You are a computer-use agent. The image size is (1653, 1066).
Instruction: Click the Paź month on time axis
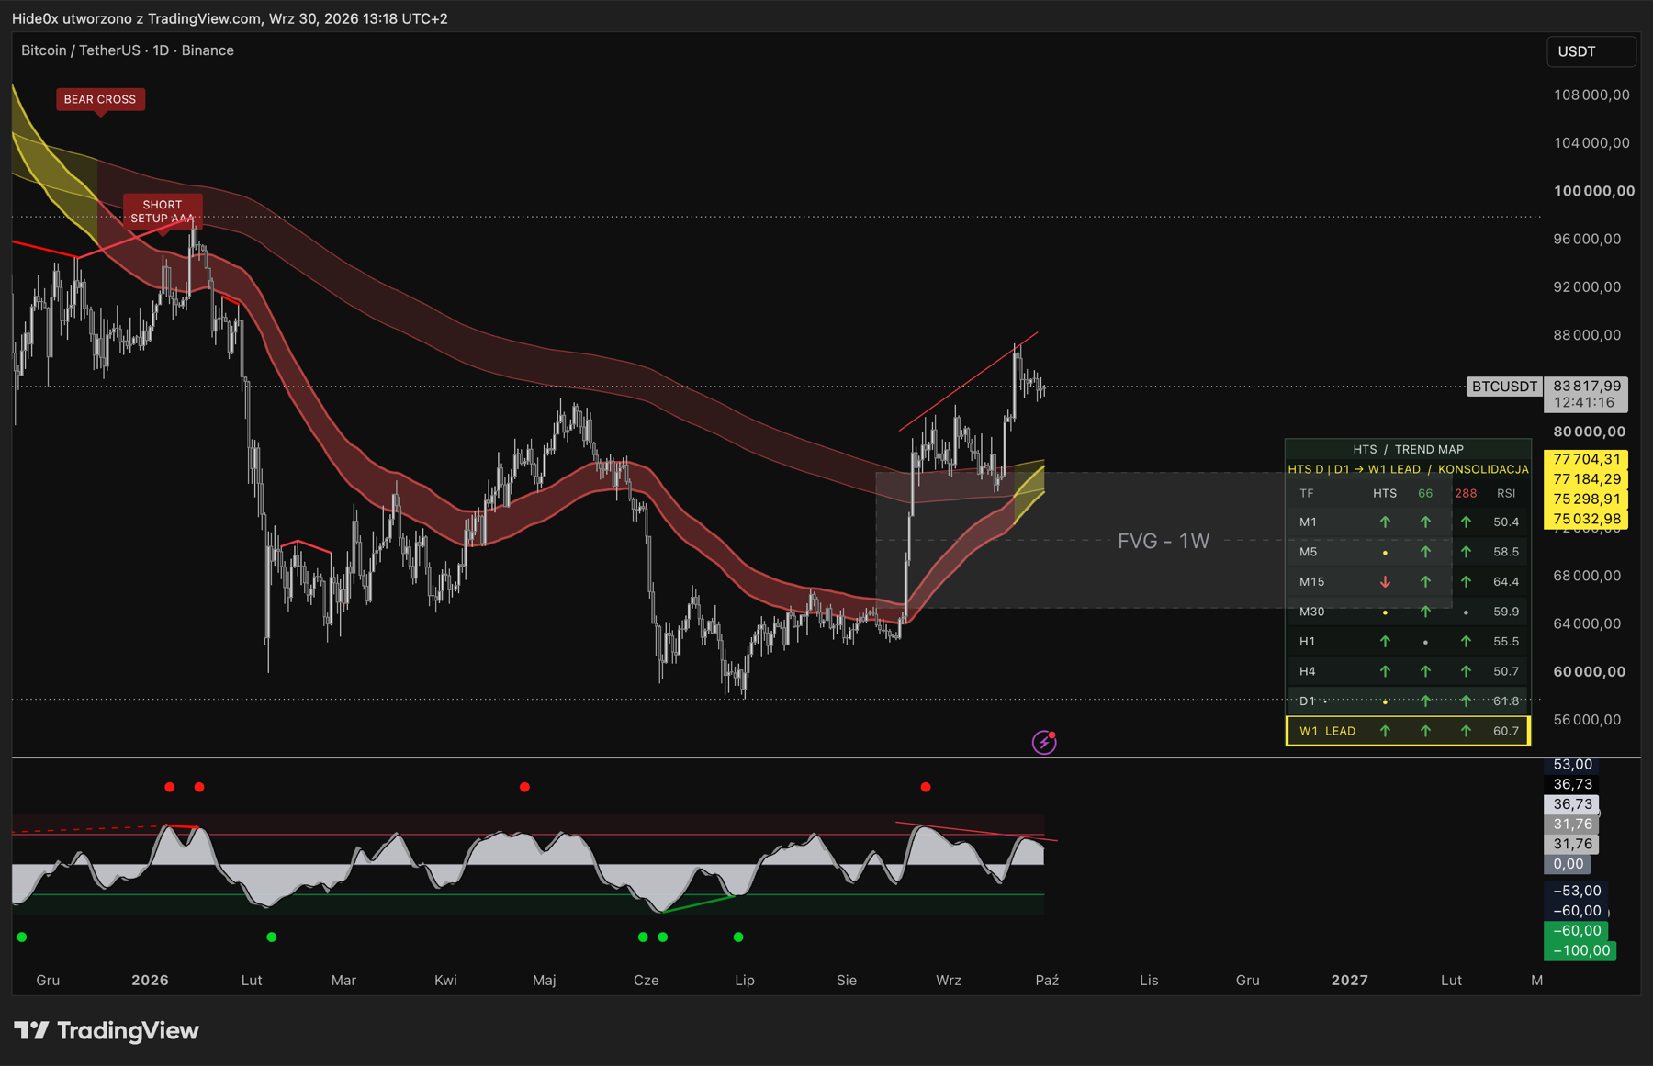pos(1047,981)
